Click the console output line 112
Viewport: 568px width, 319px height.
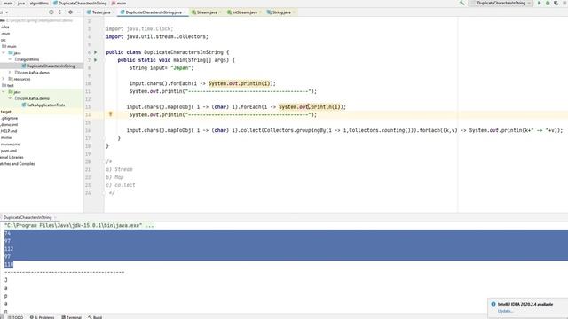[x=9, y=249]
